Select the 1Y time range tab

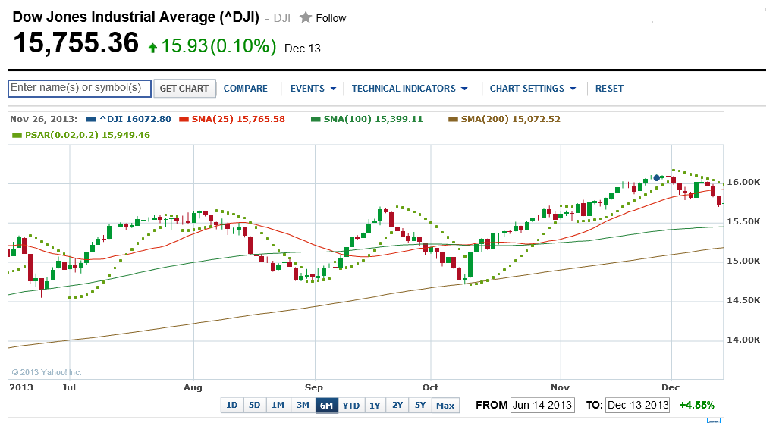375,406
